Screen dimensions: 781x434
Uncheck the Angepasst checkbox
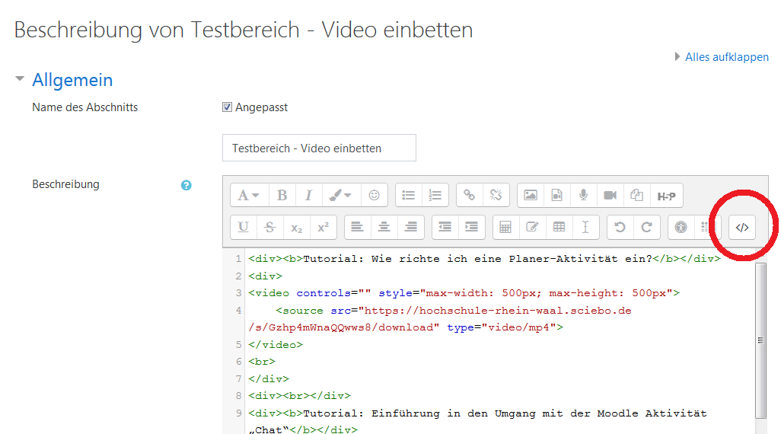pyautogui.click(x=227, y=107)
